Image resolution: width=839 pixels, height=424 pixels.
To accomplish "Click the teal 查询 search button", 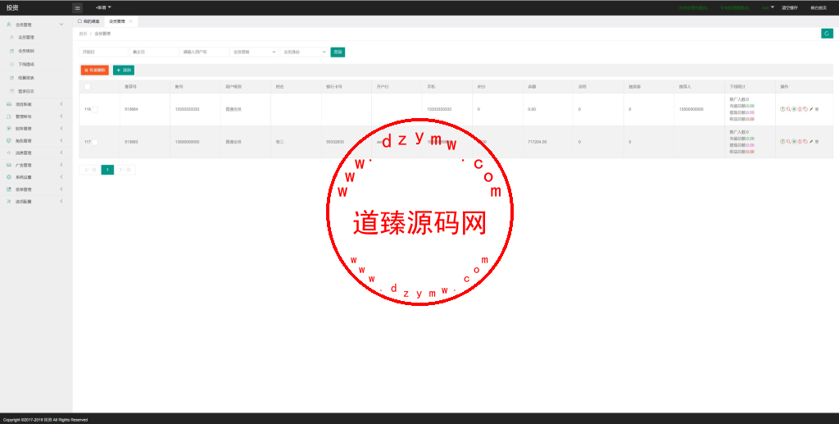I will (338, 52).
